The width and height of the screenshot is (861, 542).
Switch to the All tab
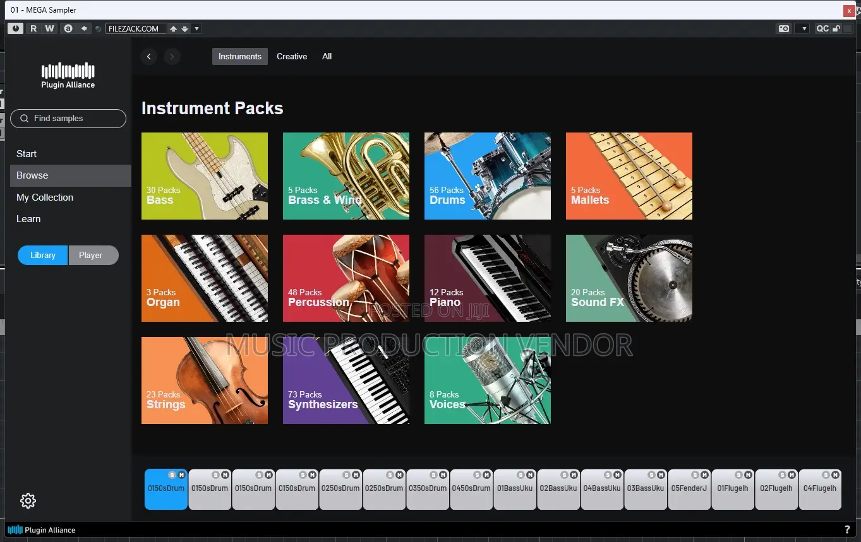coord(327,57)
